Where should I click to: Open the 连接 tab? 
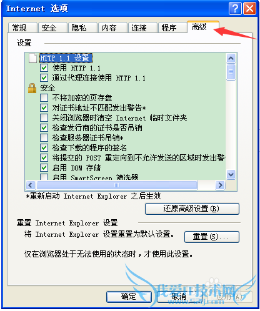(x=142, y=27)
